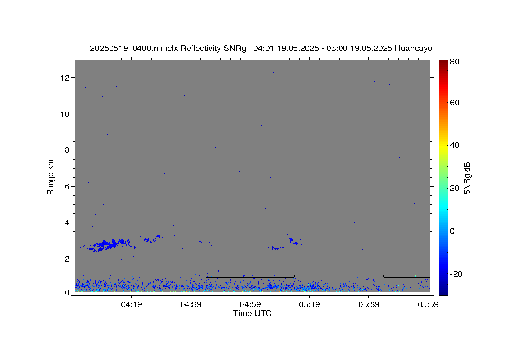Click the 0 km range tick label
The image size is (532, 354).
(68, 292)
